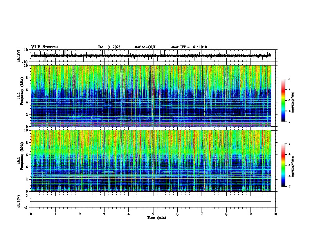Click the 2 kHz tick on ch.1 spectrogram
The width and height of the screenshot is (310, 240).
click(x=27, y=114)
